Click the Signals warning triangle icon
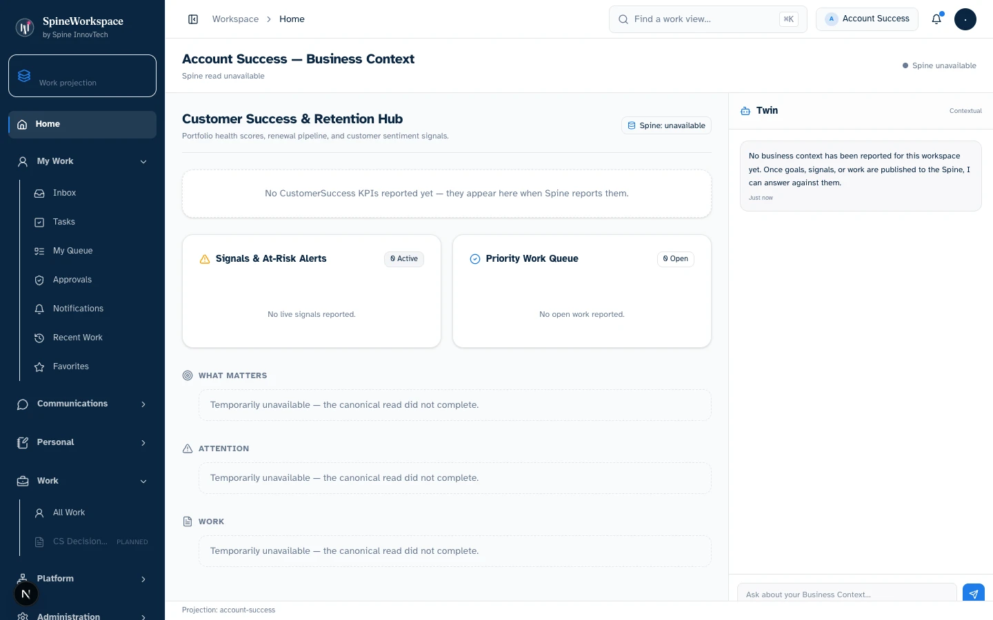Viewport: 993px width, 620px height. point(204,259)
